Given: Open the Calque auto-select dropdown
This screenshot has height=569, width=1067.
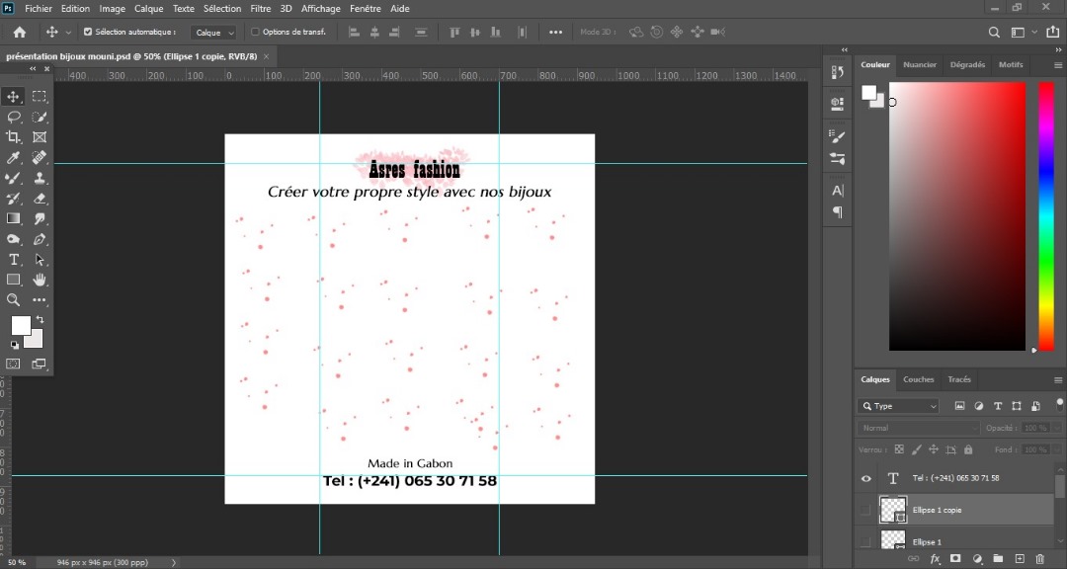Looking at the screenshot, I should pos(213,33).
